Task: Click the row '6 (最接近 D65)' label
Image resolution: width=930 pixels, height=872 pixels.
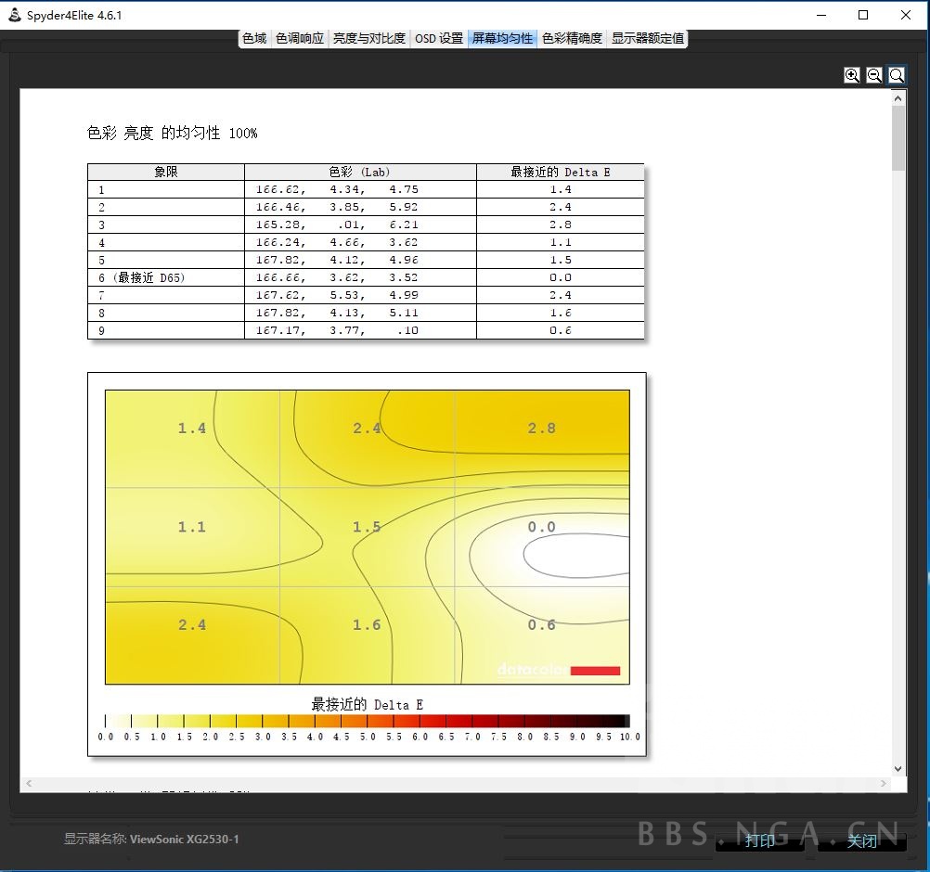Action: click(142, 277)
